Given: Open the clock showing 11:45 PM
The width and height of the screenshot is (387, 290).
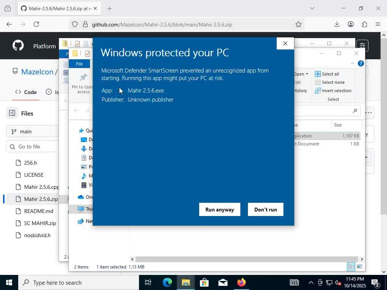Looking at the screenshot, I should [355, 282].
